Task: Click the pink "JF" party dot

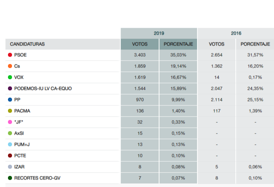Action: (x=10, y=122)
